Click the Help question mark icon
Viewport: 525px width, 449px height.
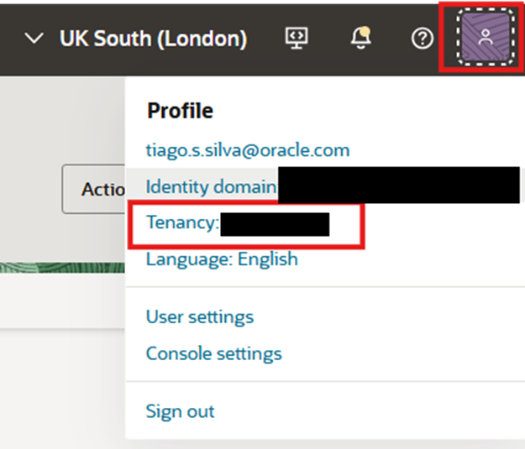coord(422,38)
